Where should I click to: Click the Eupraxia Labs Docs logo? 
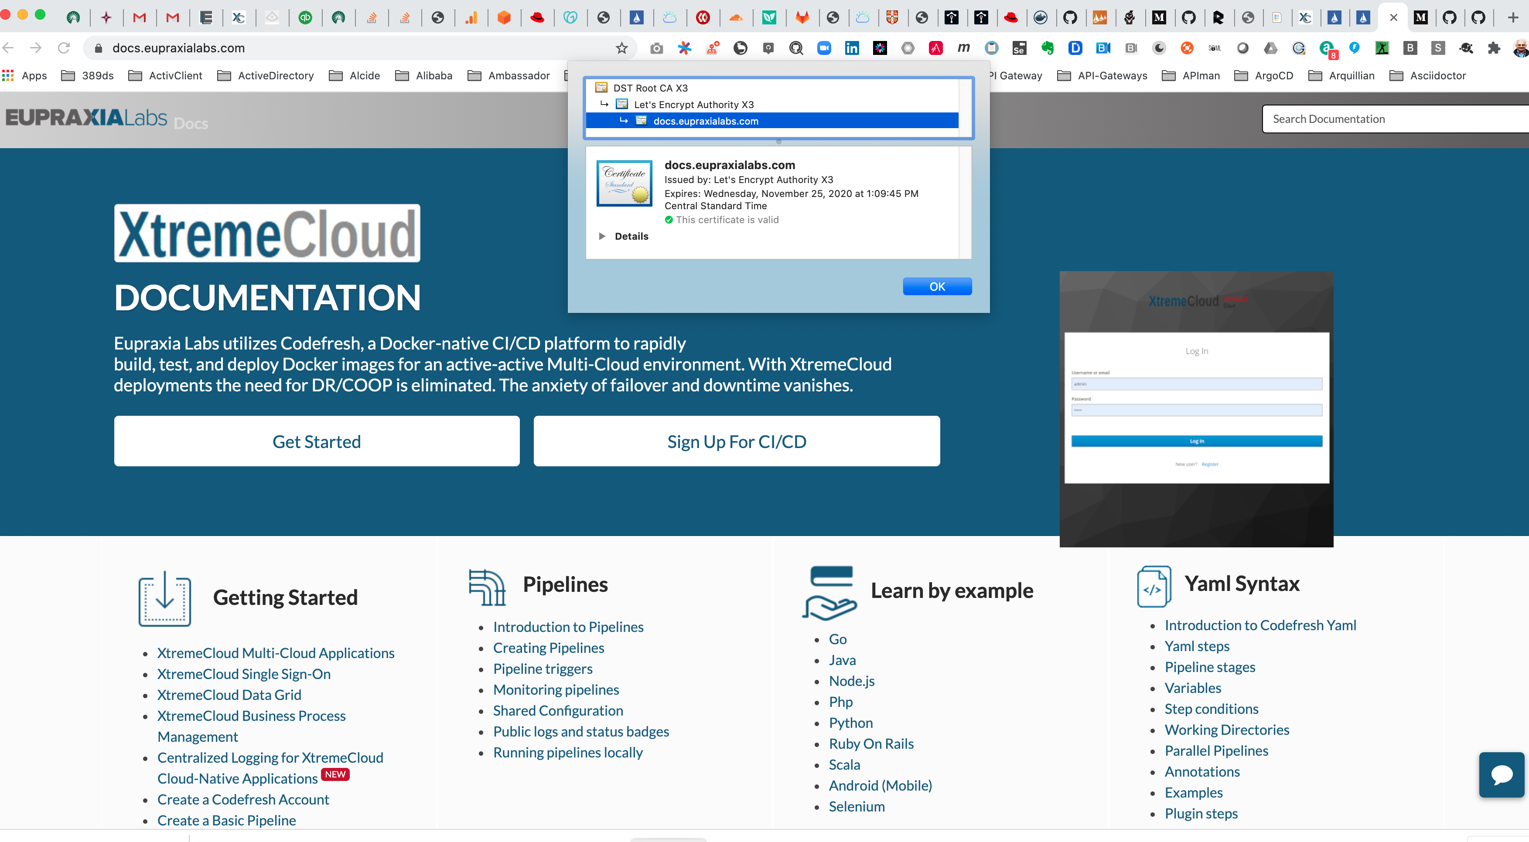coord(107,118)
